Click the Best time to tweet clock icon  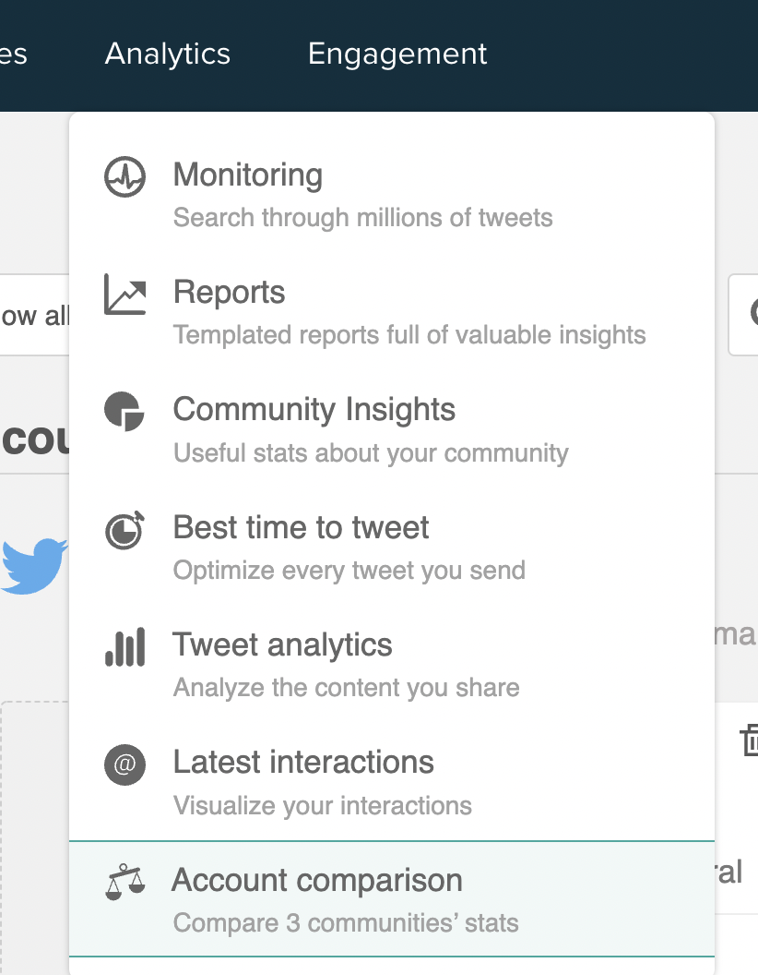pyautogui.click(x=124, y=529)
